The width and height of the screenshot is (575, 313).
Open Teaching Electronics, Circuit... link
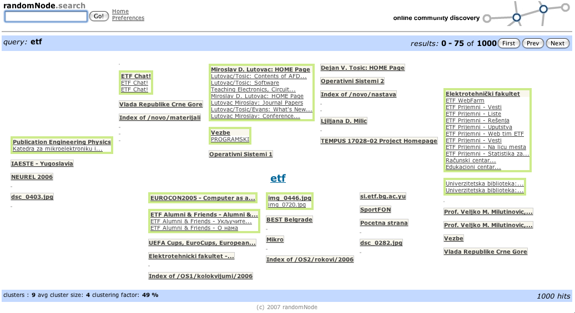click(253, 89)
